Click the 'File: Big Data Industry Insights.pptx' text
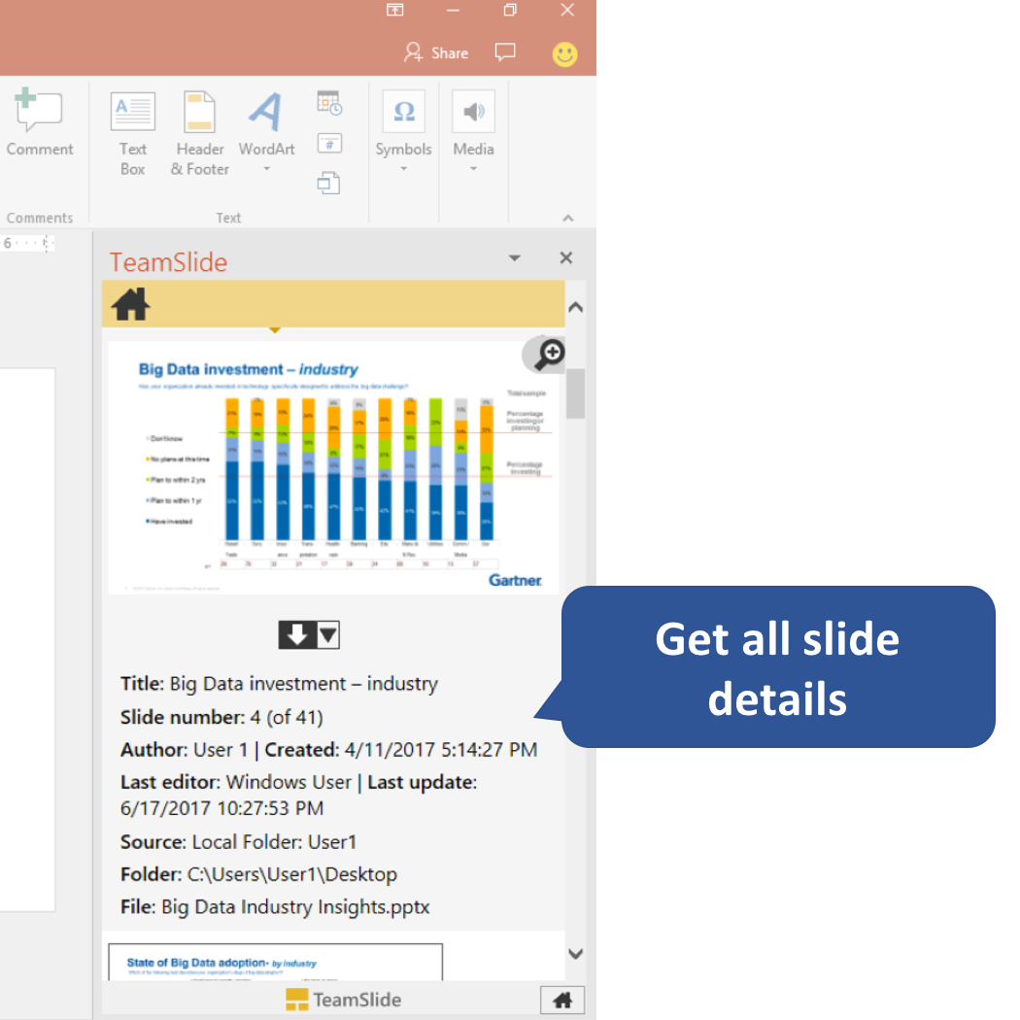This screenshot has width=1020, height=1020. pyautogui.click(x=275, y=906)
